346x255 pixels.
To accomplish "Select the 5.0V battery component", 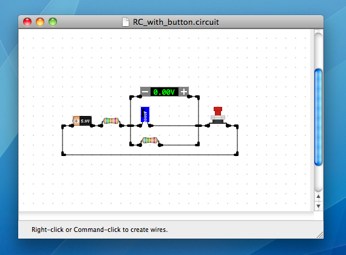I will 82,121.
